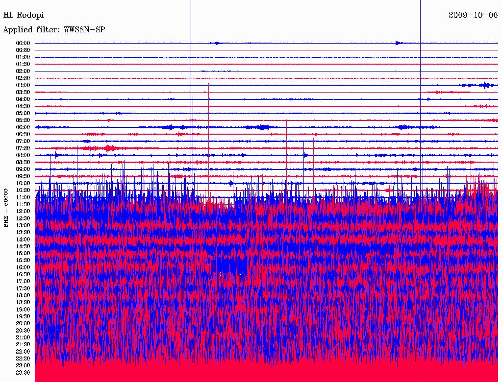
Task: Select the 04:00 time label
Action: pos(23,99)
